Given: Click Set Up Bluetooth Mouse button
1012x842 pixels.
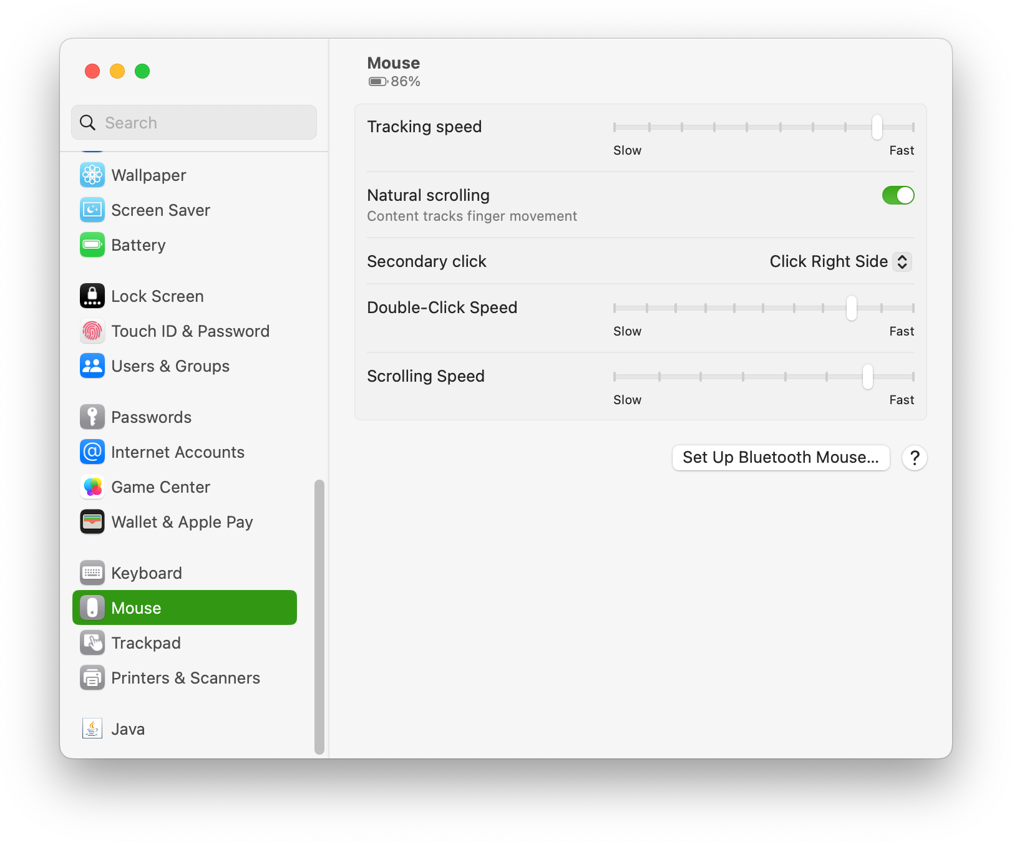Looking at the screenshot, I should click(x=781, y=458).
